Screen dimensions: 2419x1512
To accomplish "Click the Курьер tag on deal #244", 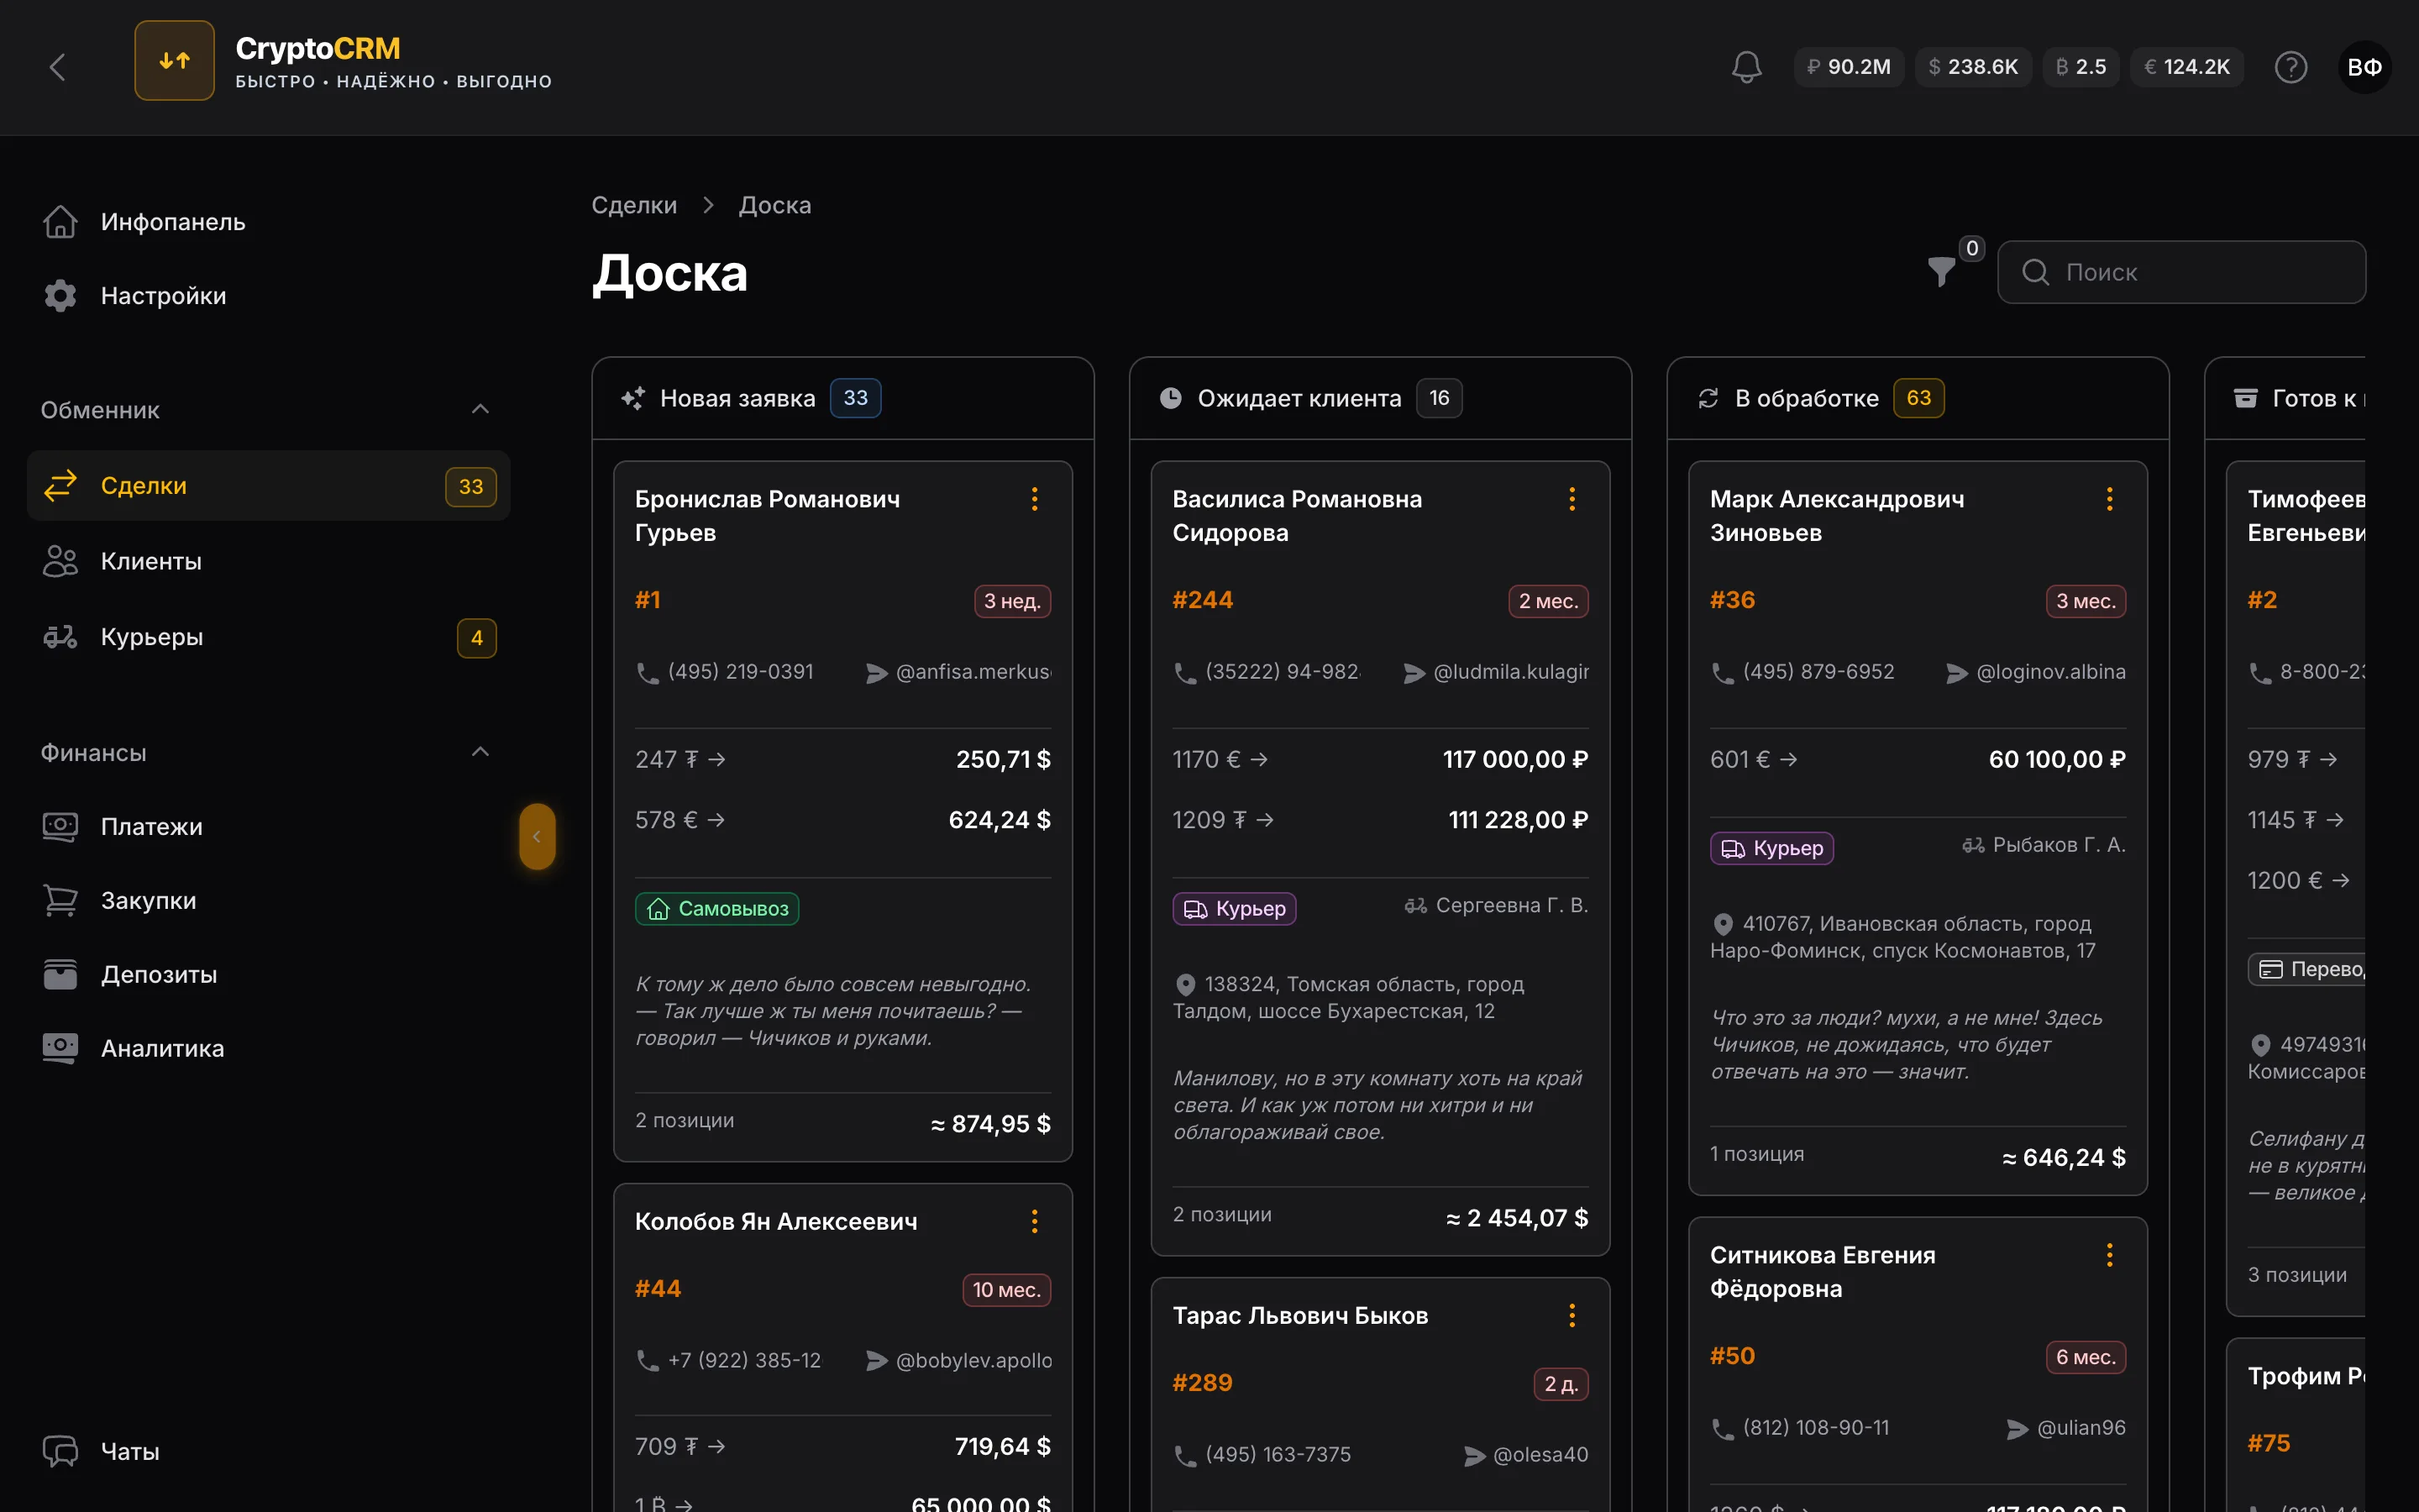I will (1235, 909).
